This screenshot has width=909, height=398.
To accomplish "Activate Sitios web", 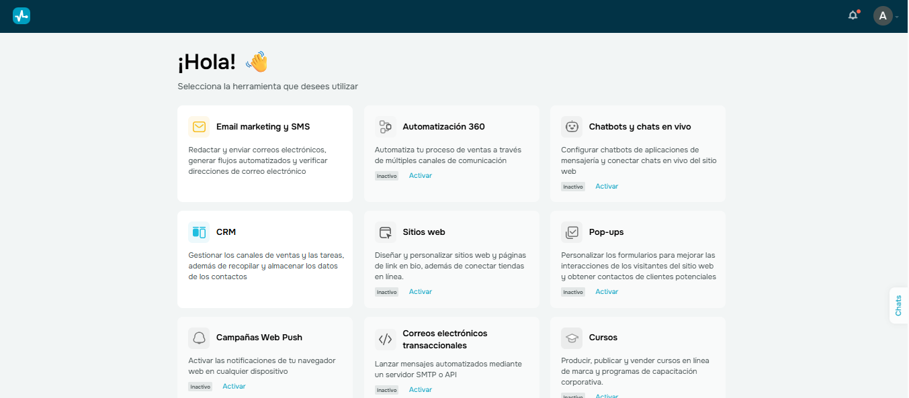I will pos(420,291).
